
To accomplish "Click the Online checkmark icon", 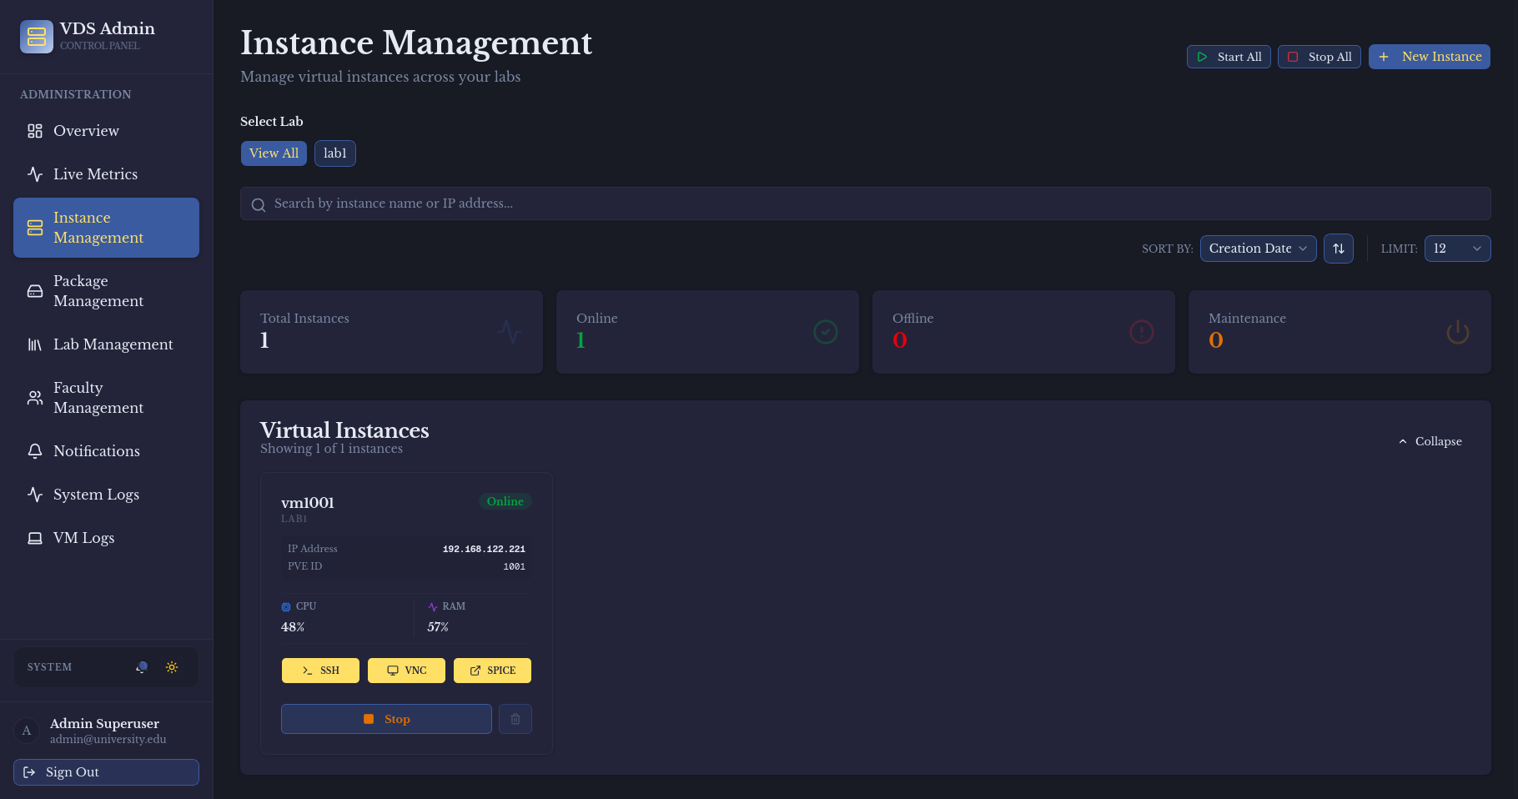I will coord(826,332).
